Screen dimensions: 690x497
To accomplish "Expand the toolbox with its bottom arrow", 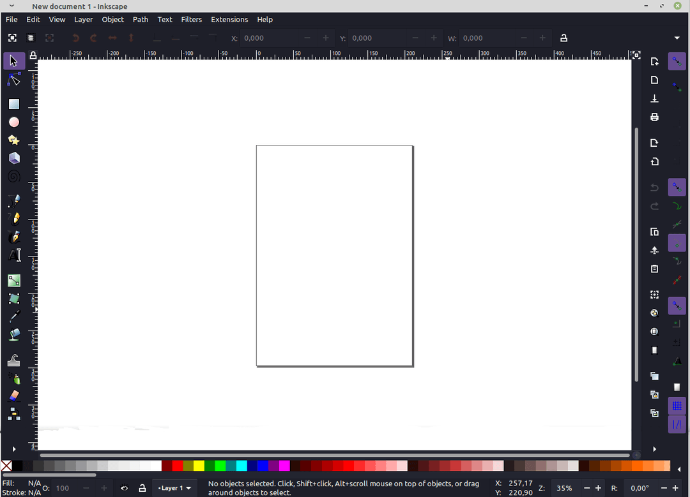I will (13, 449).
